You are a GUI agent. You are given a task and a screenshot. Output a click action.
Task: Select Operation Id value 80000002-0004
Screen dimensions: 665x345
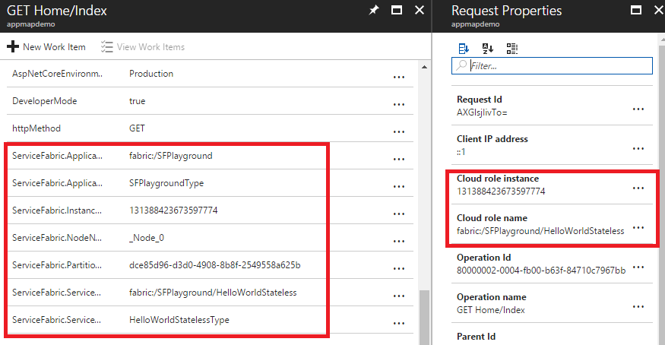tap(540, 271)
